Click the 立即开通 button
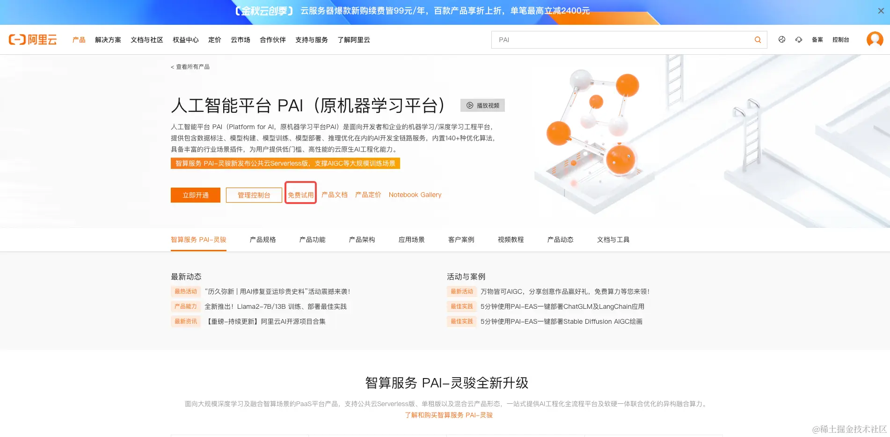 click(196, 195)
